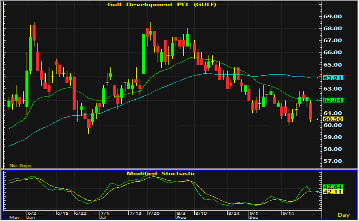Click the Jul month label
359x221 pixels.
103,217
